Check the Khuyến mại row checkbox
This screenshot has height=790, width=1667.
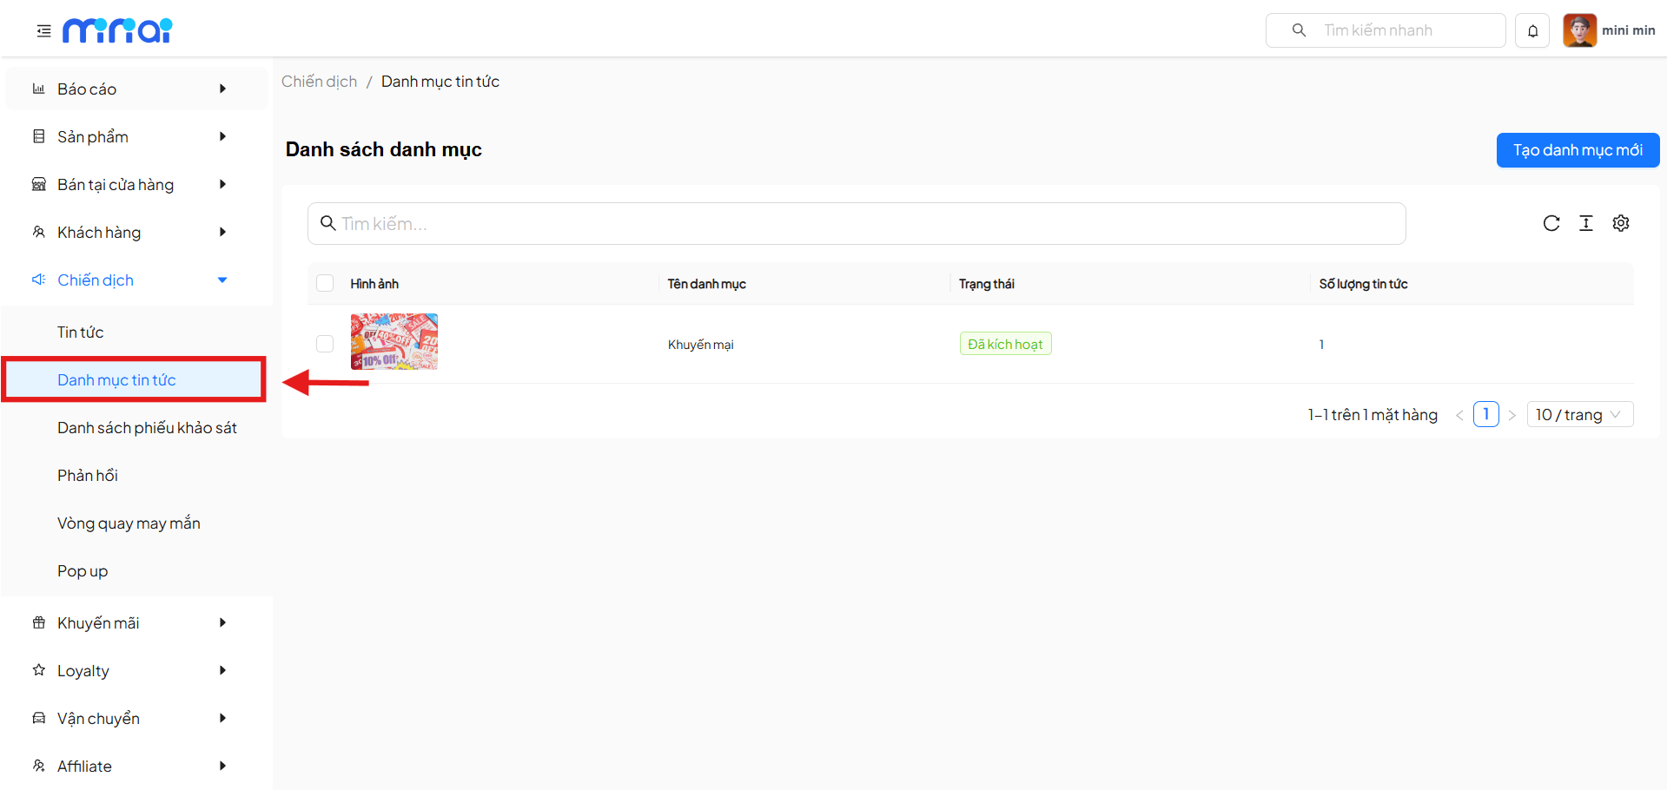click(325, 344)
